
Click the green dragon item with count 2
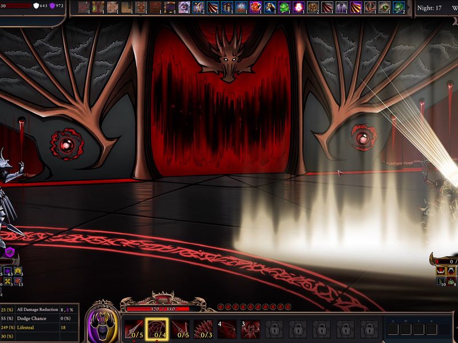[x=398, y=7]
